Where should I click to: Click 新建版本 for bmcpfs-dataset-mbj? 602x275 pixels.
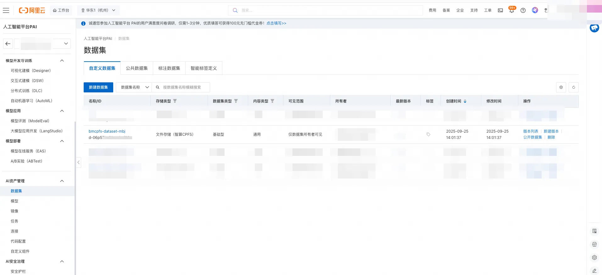click(x=551, y=131)
